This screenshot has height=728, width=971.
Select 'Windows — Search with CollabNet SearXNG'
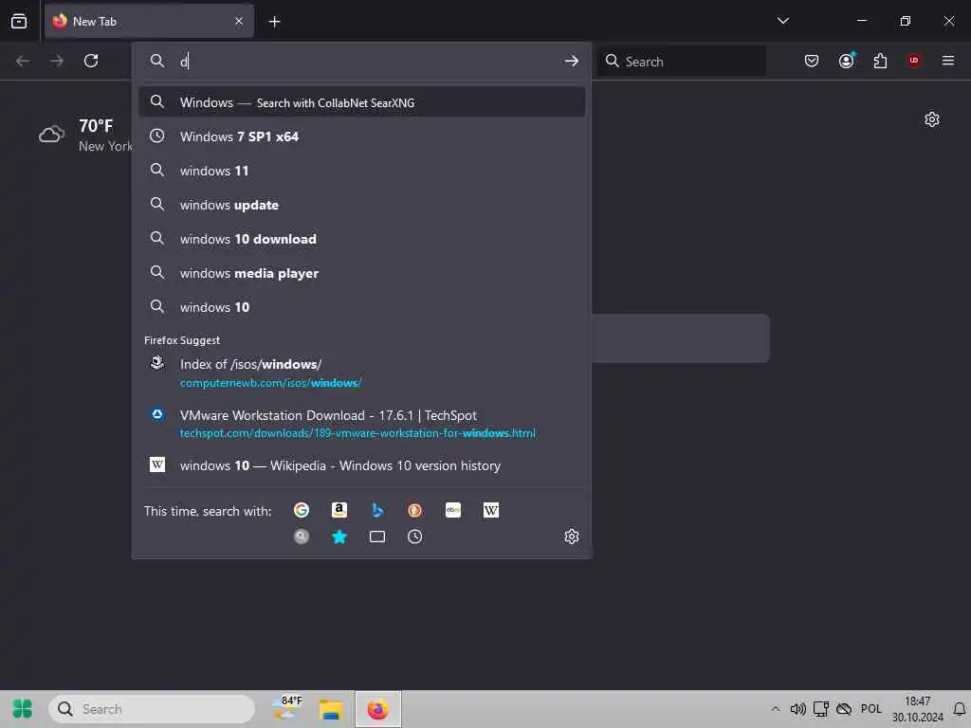tap(361, 102)
